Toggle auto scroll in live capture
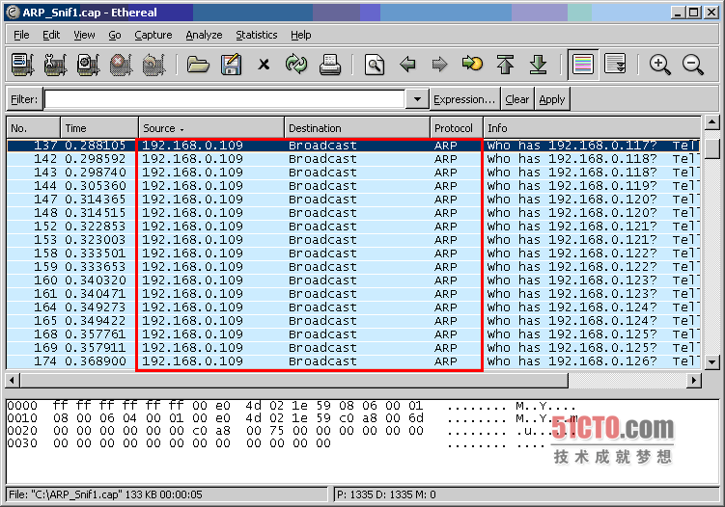Screen dimensions: 725x507 (x=615, y=65)
